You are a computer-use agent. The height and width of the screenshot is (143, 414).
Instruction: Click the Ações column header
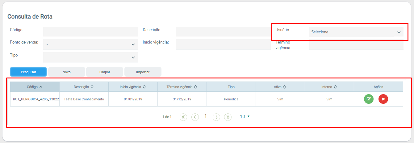(378, 87)
